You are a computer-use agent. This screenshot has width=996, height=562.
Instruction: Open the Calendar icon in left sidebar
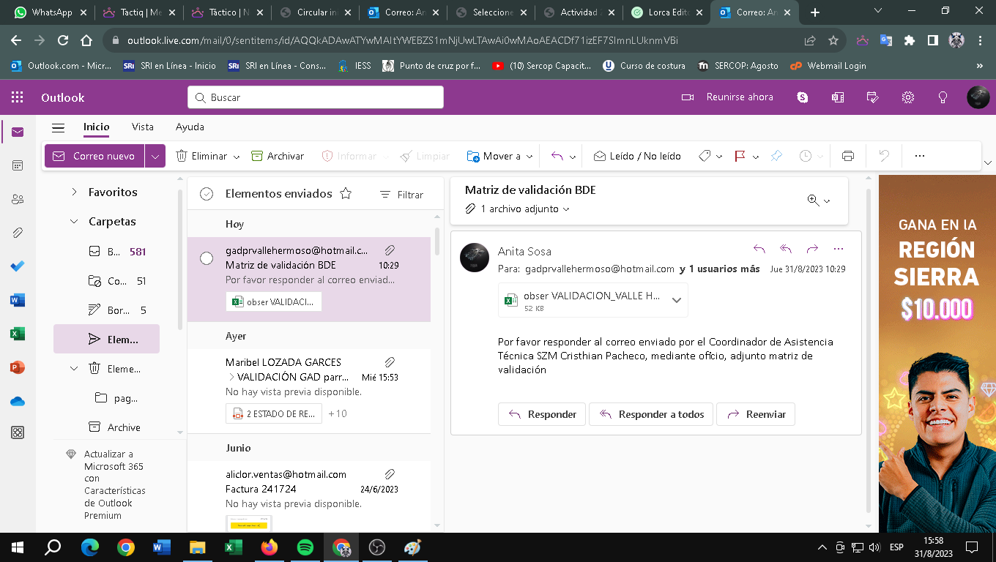[x=18, y=165]
